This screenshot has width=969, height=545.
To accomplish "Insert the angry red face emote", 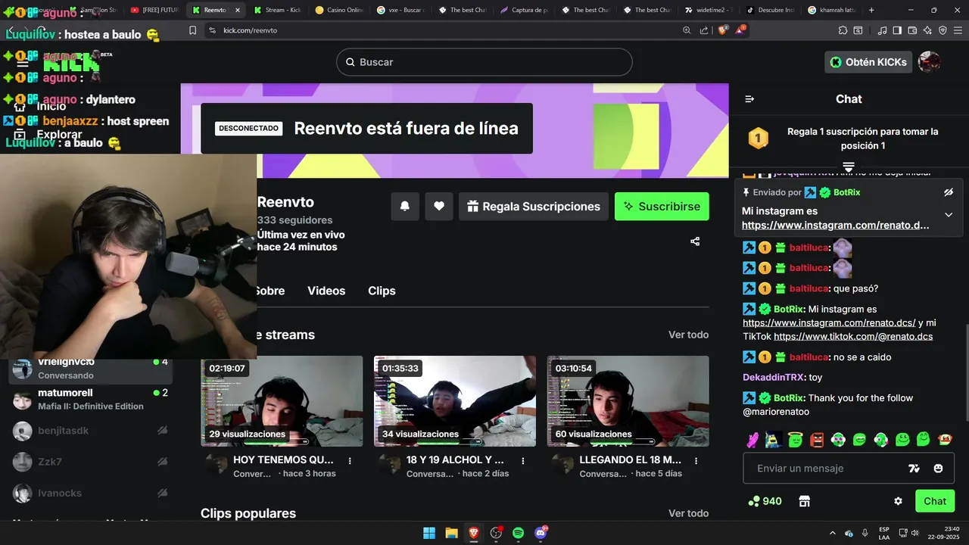I will pos(817,439).
